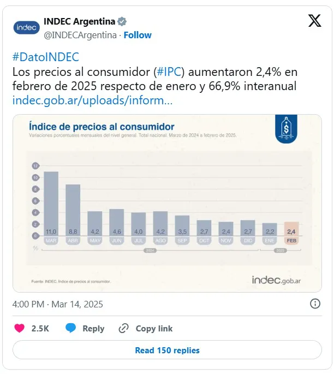Click the reply speech bubble icon
334x374 pixels.
pyautogui.click(x=70, y=328)
